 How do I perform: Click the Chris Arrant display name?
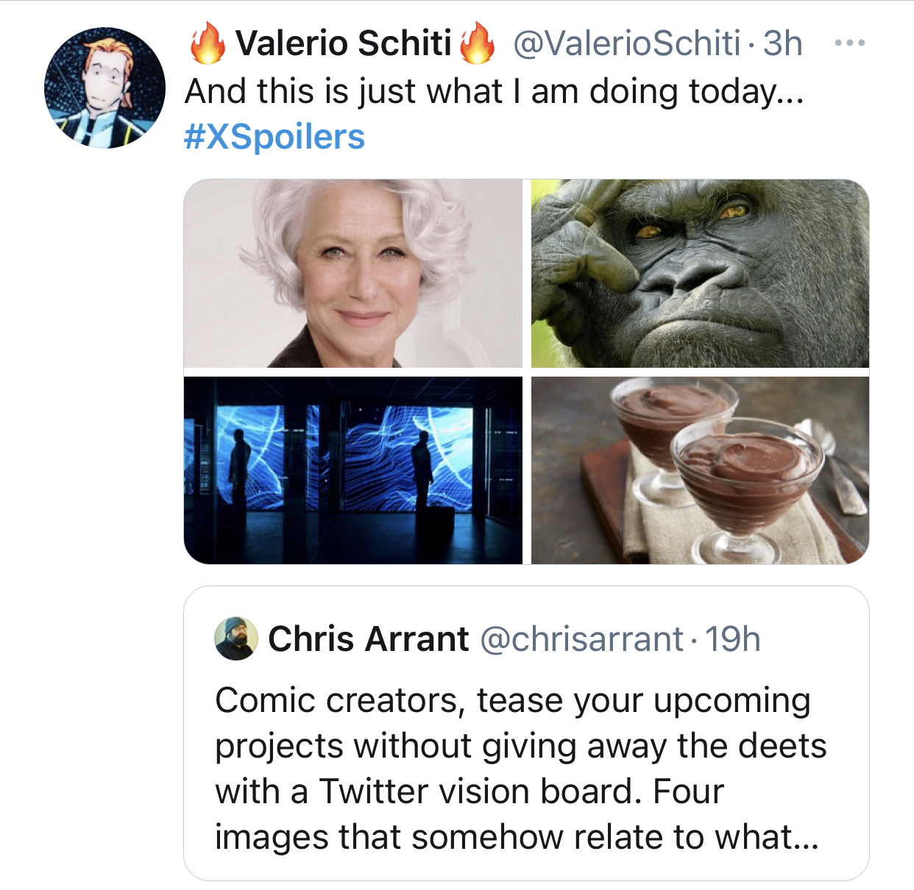(x=368, y=638)
